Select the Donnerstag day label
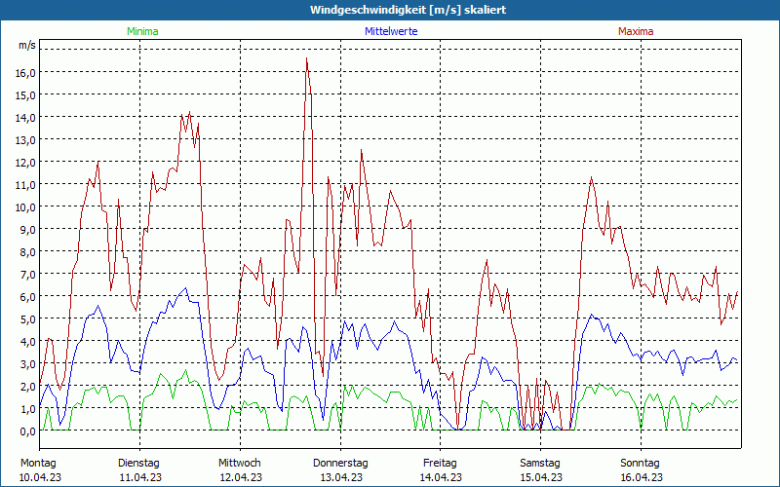This screenshot has height=487, width=780. coord(340,463)
